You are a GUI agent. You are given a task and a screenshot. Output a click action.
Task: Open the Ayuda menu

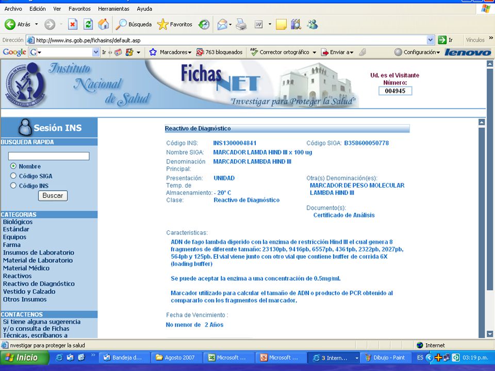144,9
